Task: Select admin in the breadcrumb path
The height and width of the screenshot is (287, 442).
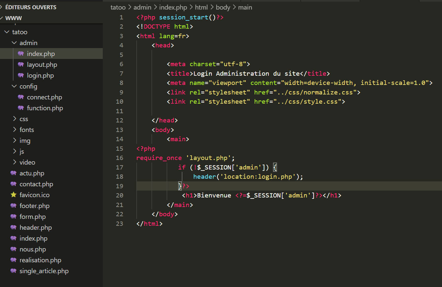Action: point(142,7)
